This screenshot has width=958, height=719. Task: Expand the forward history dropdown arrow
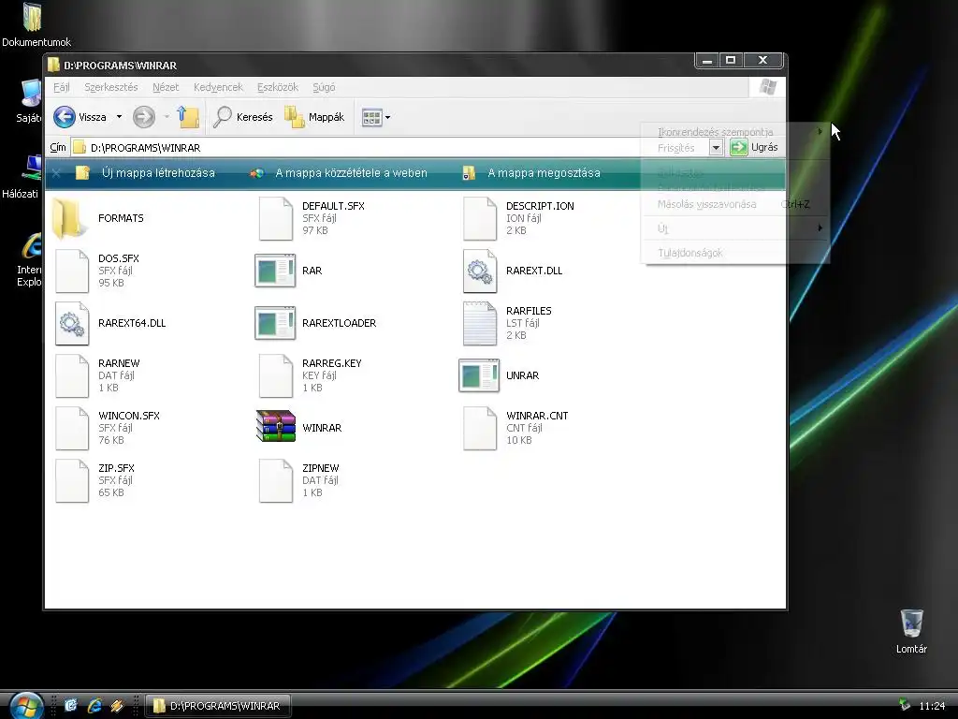(x=167, y=117)
